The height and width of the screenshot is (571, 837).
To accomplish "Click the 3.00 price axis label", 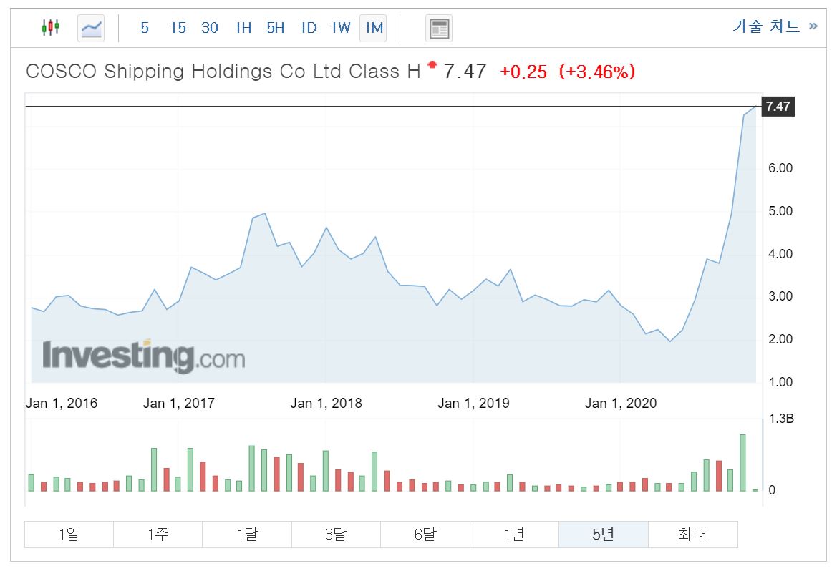I will 780,296.
